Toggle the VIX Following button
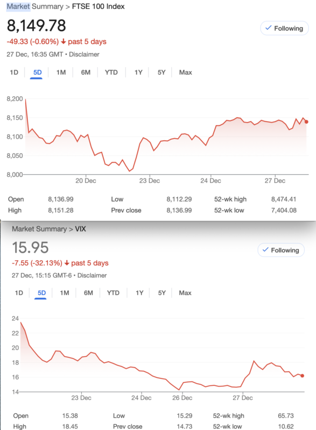Screen dimensions: 316x430 [281, 250]
